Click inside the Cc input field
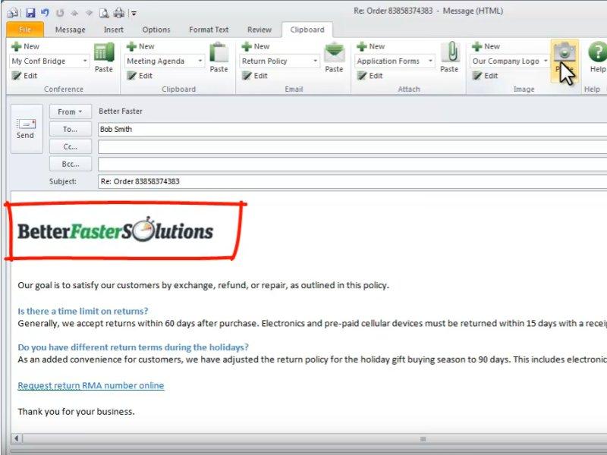 point(352,147)
